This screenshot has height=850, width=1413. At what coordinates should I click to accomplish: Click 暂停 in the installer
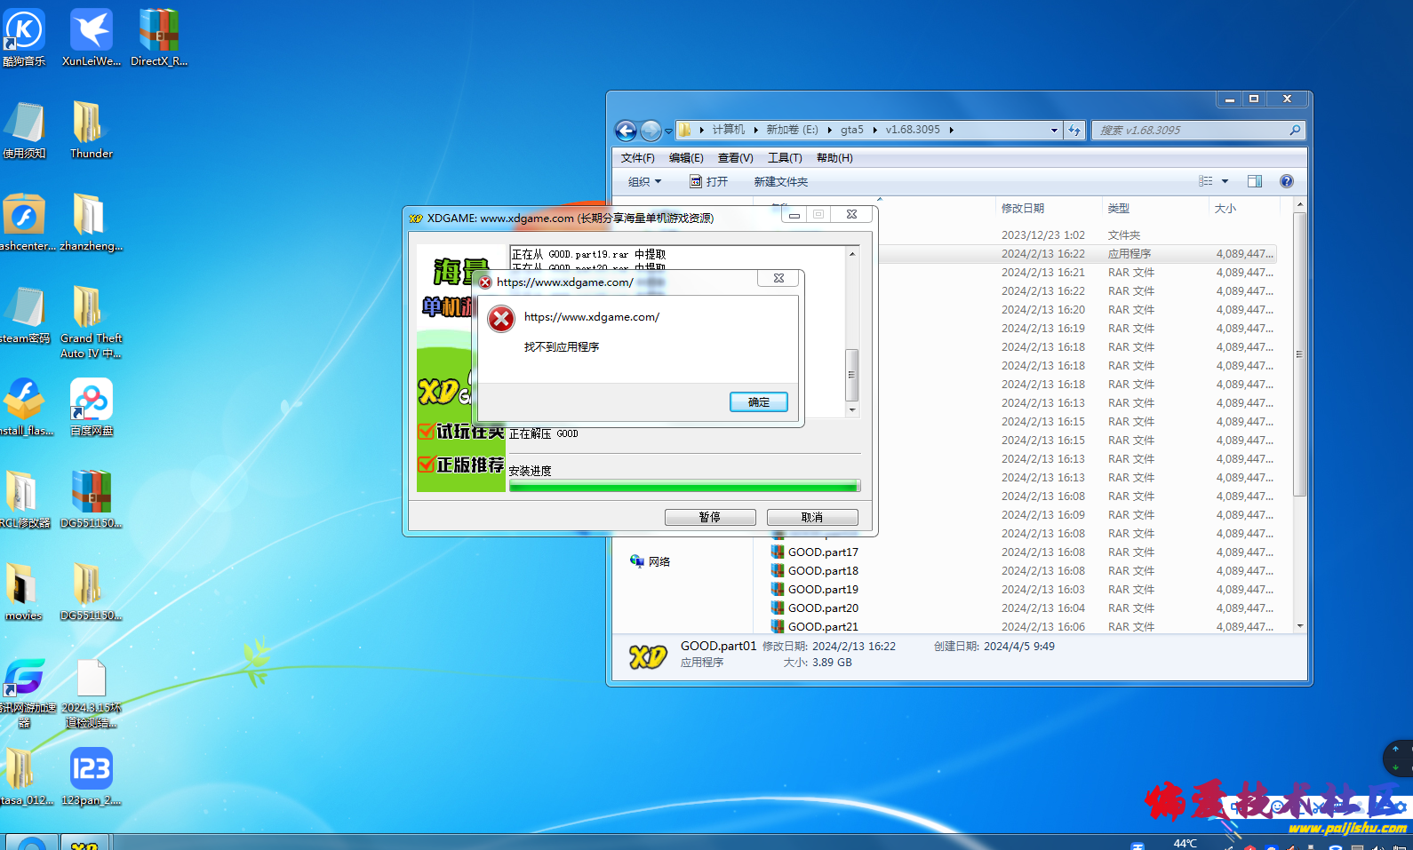pyautogui.click(x=710, y=517)
